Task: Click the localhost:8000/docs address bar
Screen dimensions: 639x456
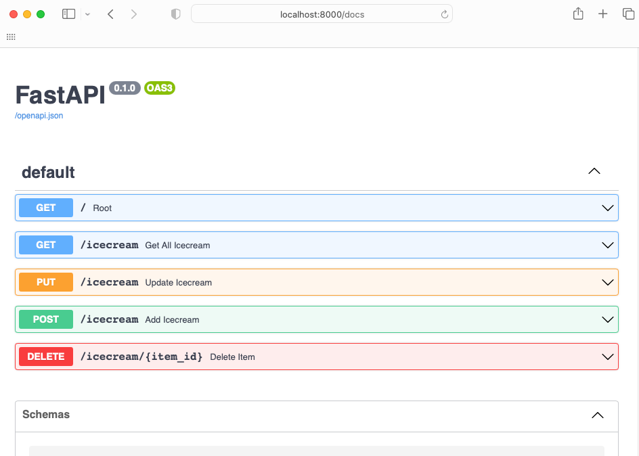Action: (x=322, y=14)
